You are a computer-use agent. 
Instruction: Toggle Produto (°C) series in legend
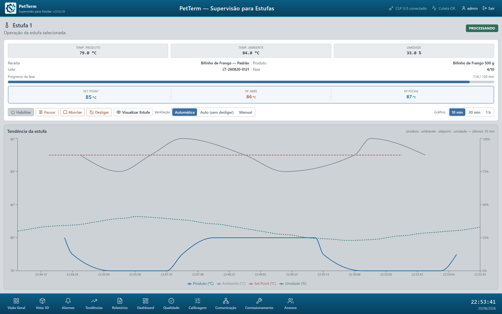(200, 284)
